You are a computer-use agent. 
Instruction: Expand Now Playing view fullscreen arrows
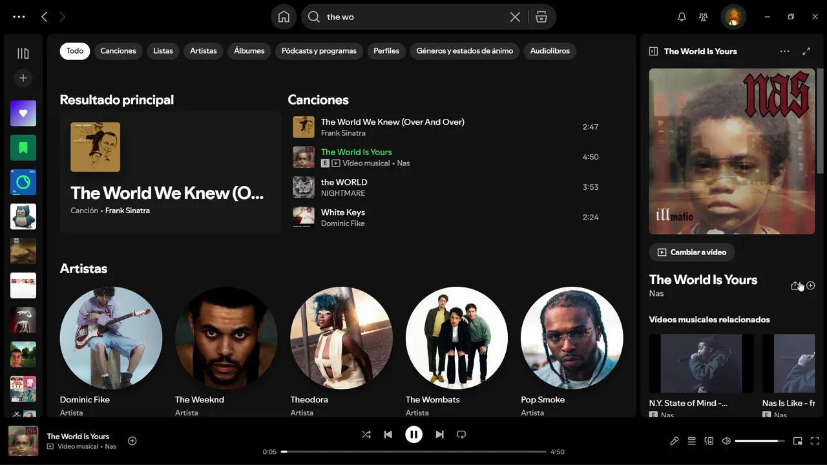(x=806, y=51)
